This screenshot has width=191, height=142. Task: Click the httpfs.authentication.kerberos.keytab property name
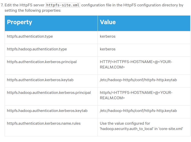pos(40,80)
